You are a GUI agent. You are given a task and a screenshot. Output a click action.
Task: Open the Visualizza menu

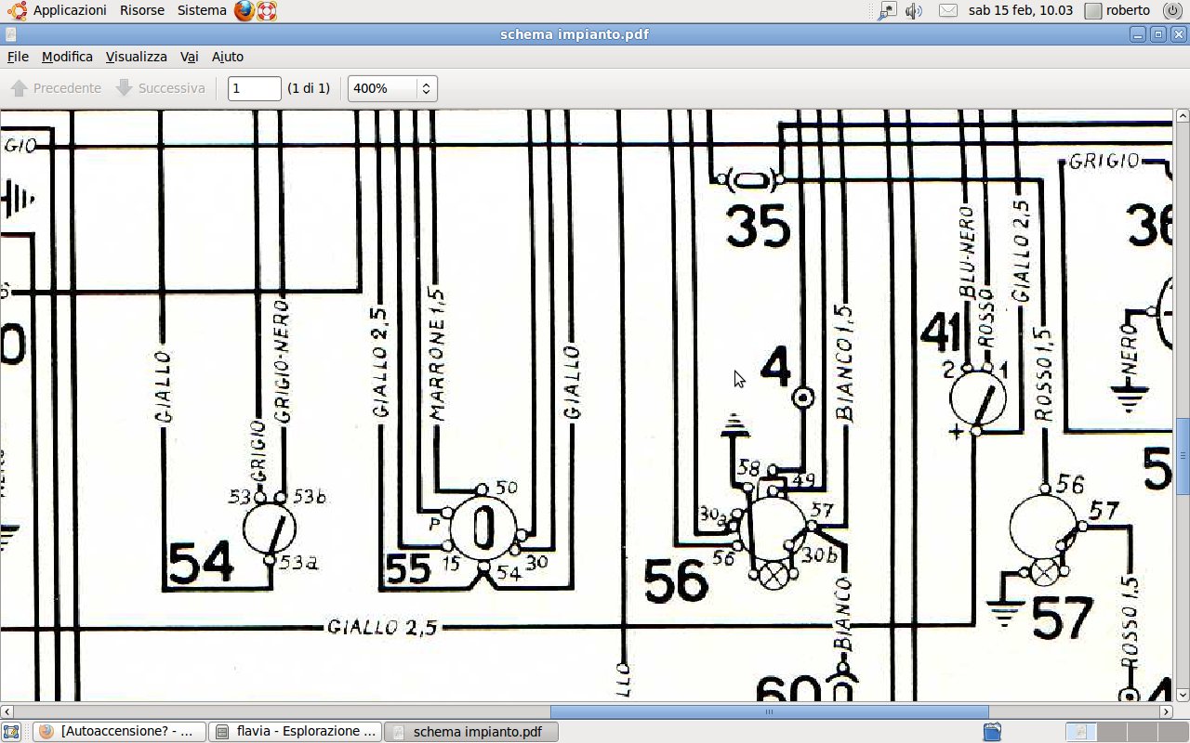(136, 57)
